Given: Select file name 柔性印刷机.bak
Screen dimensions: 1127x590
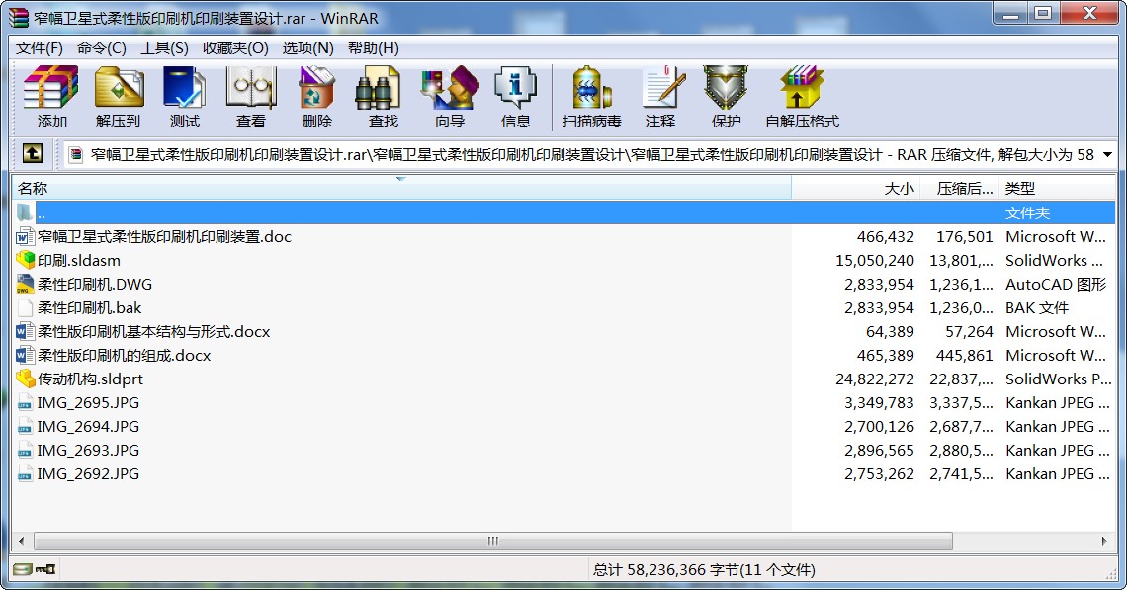Looking at the screenshot, I should [x=90, y=307].
